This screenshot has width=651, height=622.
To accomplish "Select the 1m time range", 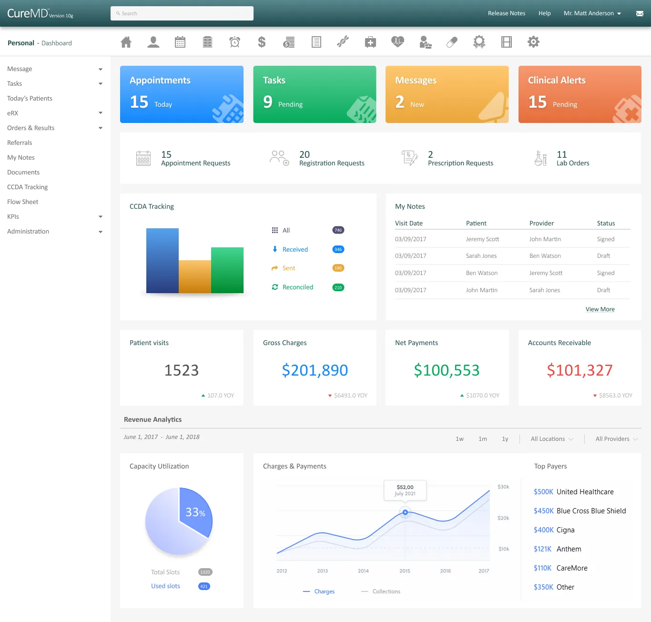I will click(x=483, y=439).
